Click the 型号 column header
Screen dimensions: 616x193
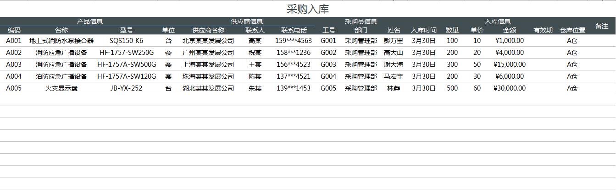(x=127, y=30)
